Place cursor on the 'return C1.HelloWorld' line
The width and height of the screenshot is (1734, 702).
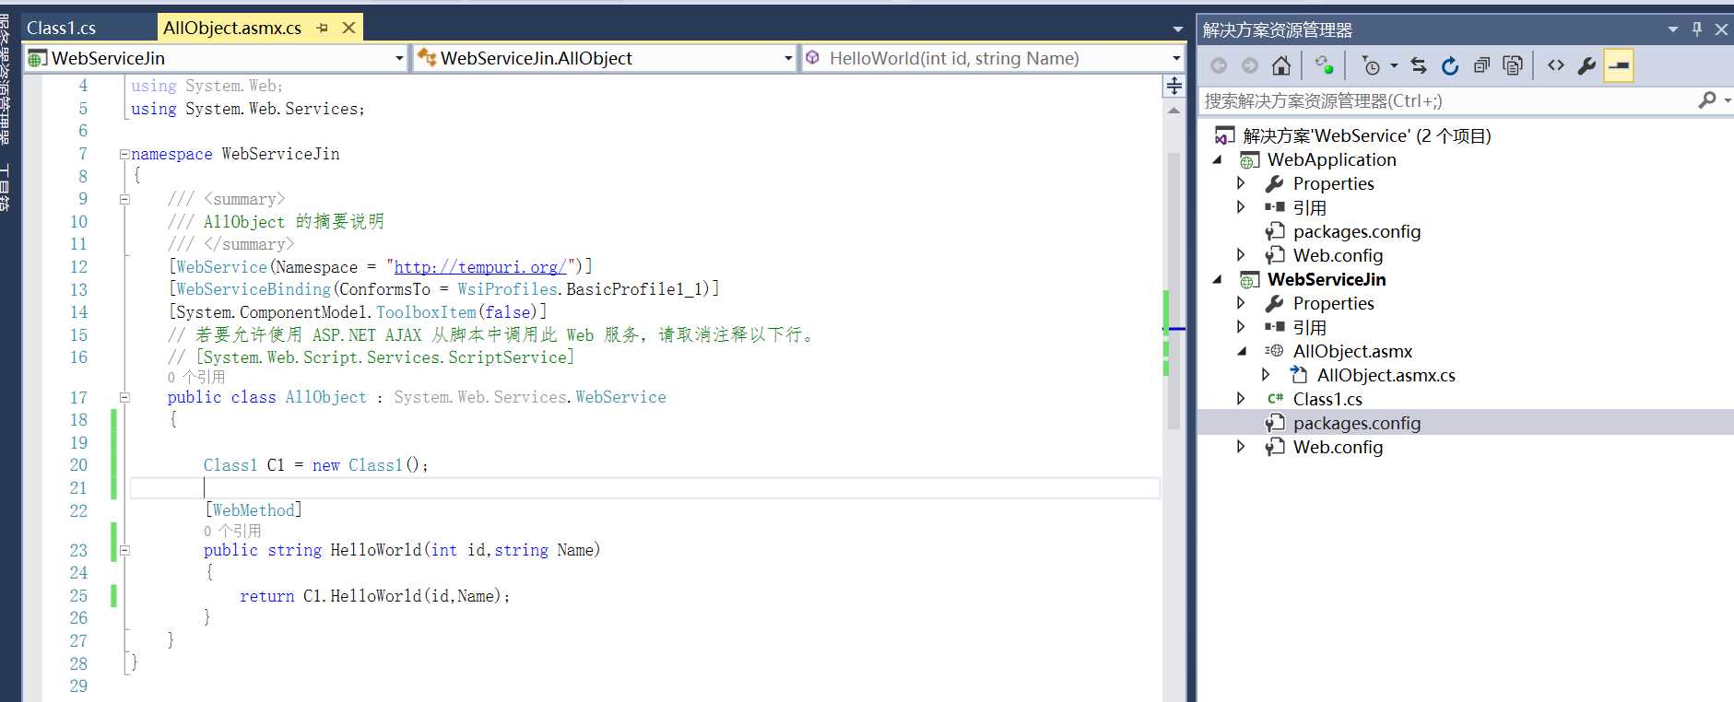coord(374,596)
